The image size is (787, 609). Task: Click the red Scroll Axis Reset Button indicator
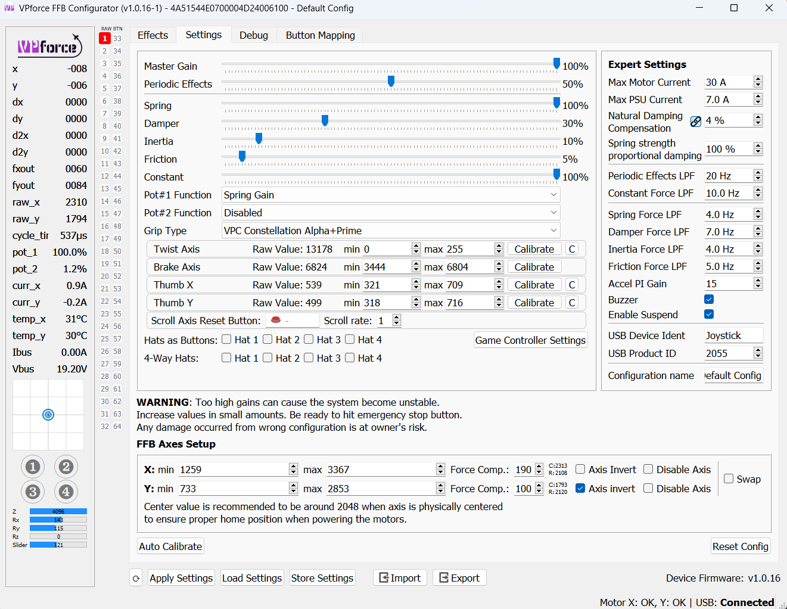pos(276,321)
